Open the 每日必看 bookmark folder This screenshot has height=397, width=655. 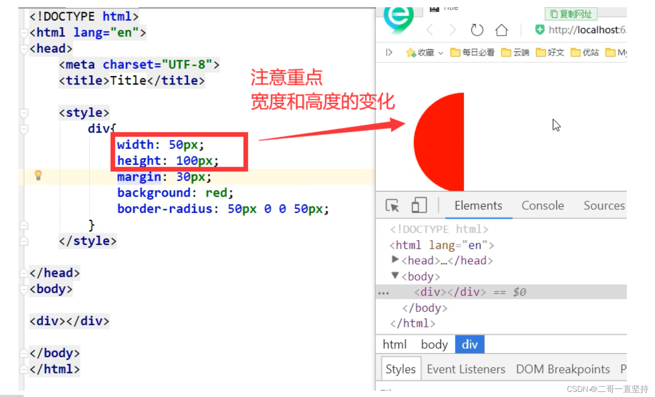click(x=472, y=52)
